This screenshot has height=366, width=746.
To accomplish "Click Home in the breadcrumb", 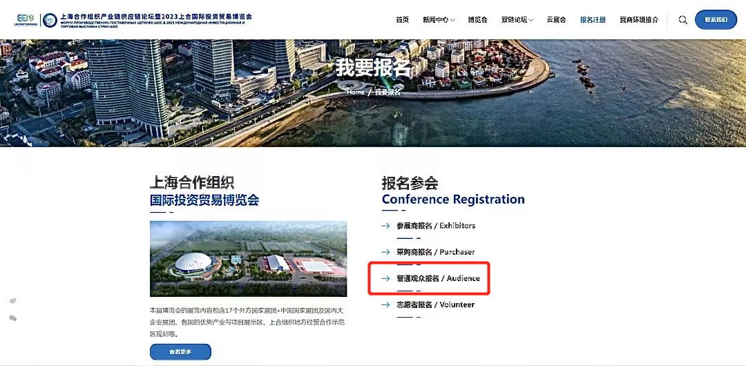I will (x=356, y=93).
